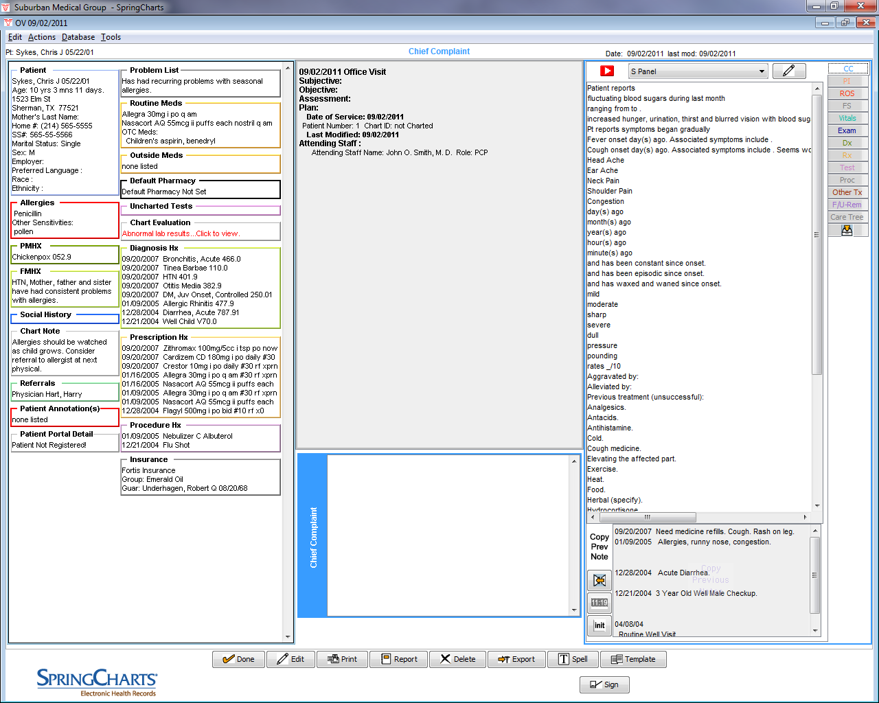Click the S Panel list scroll down arrow
Viewport: 879px width, 703px height.
click(x=817, y=506)
